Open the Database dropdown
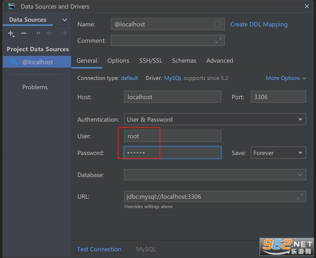Viewport: 316px width, 258px height. point(215,175)
